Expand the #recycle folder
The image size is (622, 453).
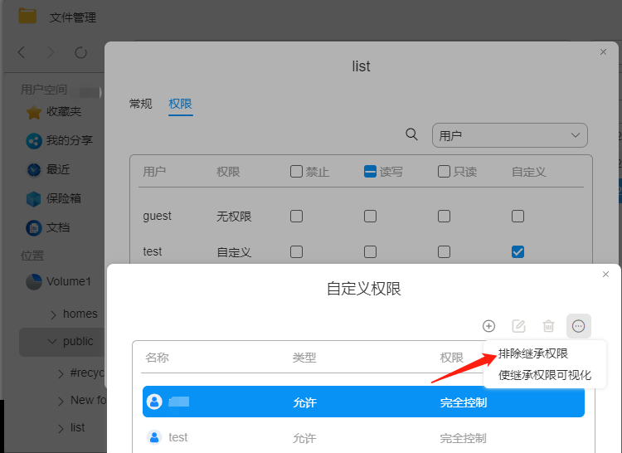[x=61, y=373]
